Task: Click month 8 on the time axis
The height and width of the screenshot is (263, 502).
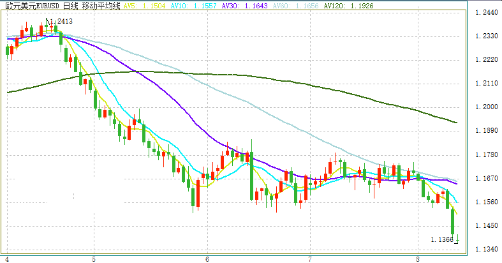Action: (x=418, y=259)
